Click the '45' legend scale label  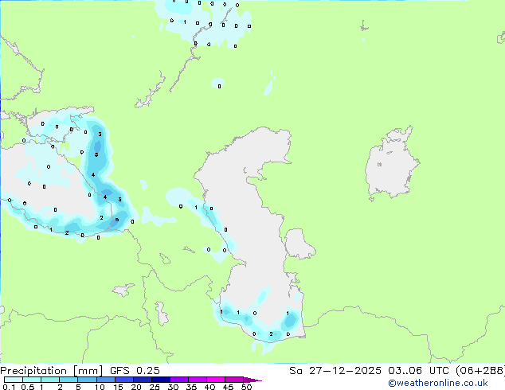[228, 387]
